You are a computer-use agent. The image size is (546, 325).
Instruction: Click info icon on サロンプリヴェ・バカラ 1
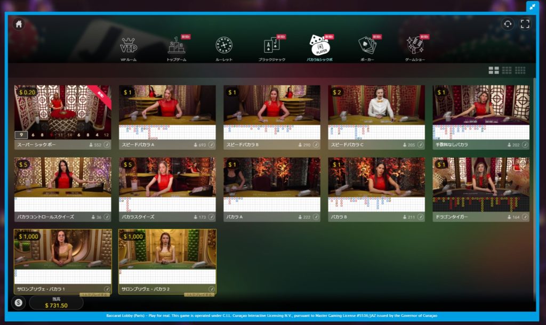tap(107, 289)
